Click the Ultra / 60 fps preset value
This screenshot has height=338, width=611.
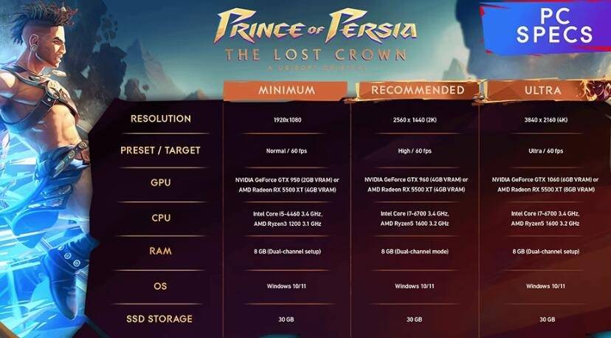(x=547, y=151)
